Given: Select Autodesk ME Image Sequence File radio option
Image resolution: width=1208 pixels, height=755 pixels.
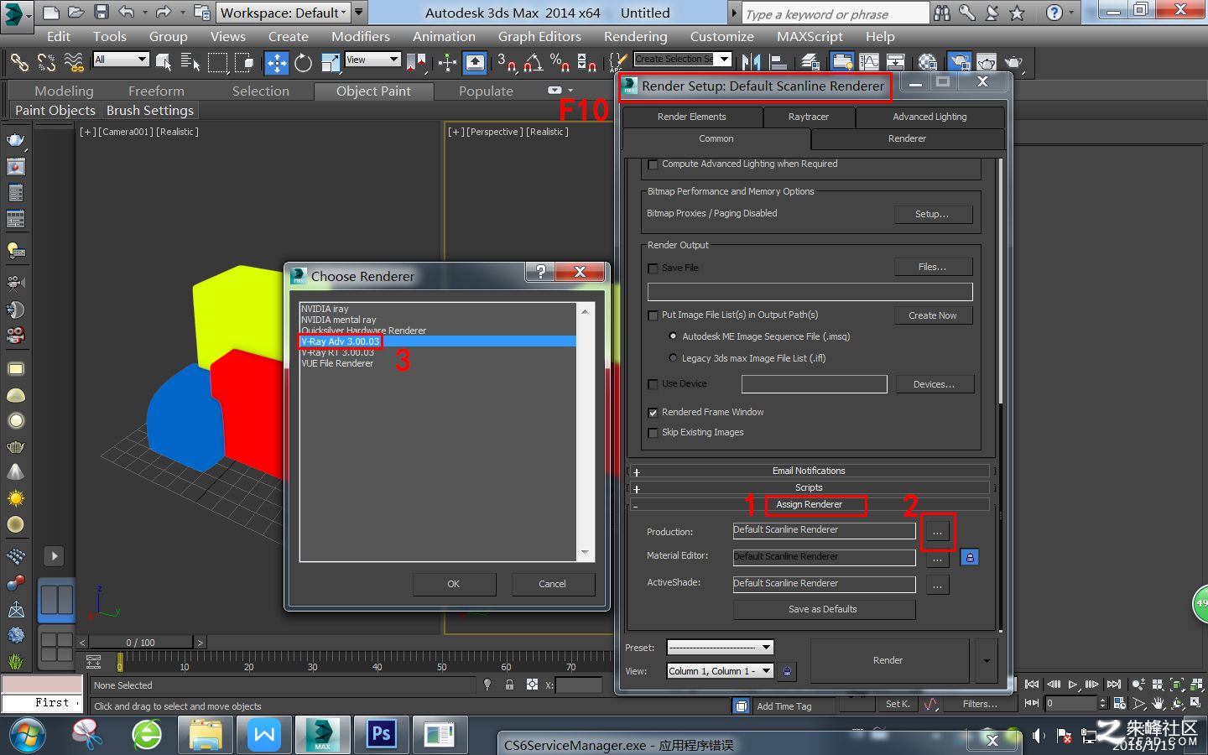Looking at the screenshot, I should pos(673,336).
